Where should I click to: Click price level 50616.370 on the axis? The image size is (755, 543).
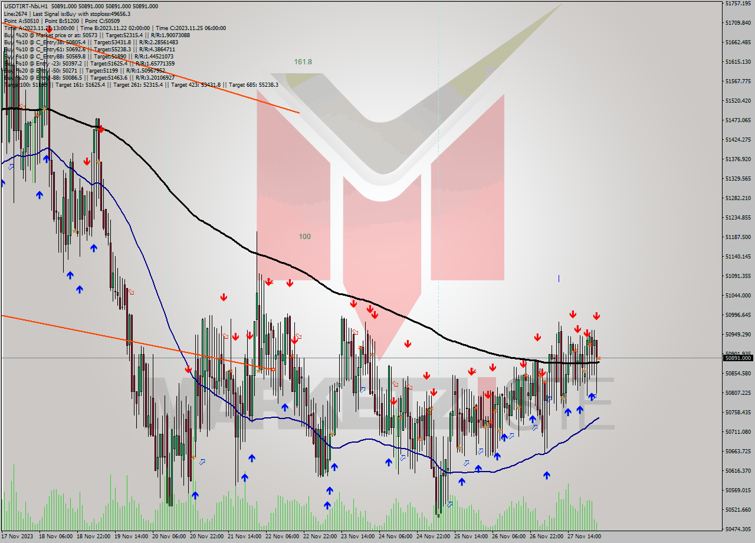[738, 470]
